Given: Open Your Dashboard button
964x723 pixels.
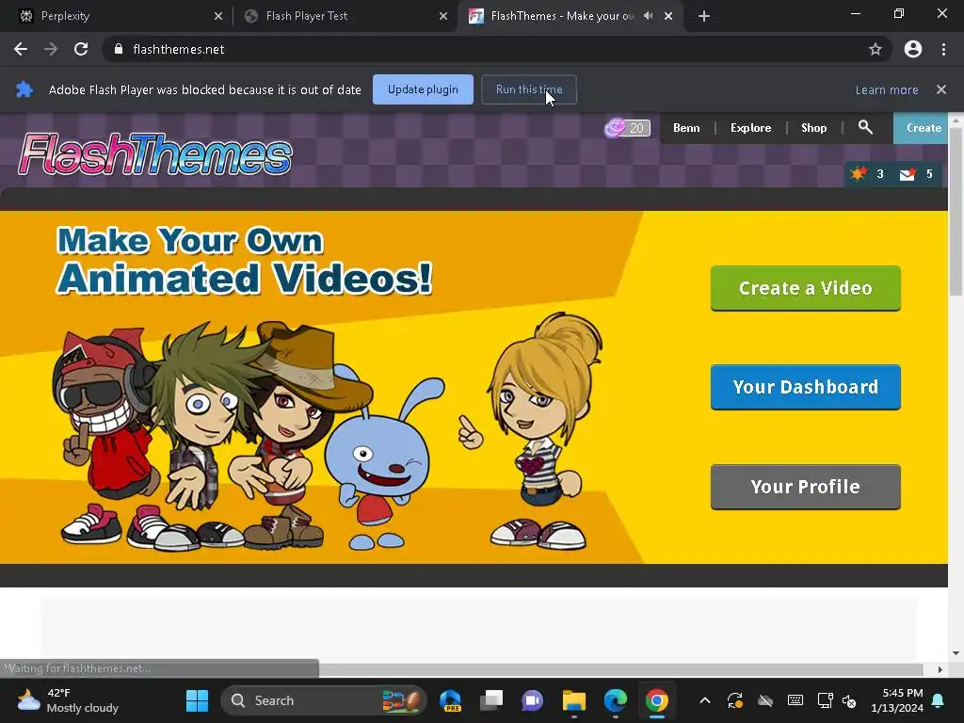Looking at the screenshot, I should coord(806,387).
